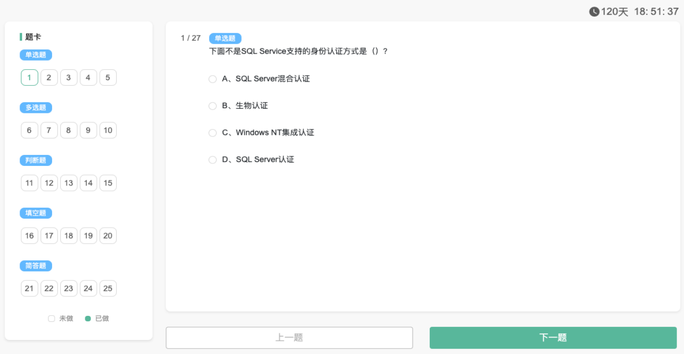
Task: Select question 22
Action: 49,288
